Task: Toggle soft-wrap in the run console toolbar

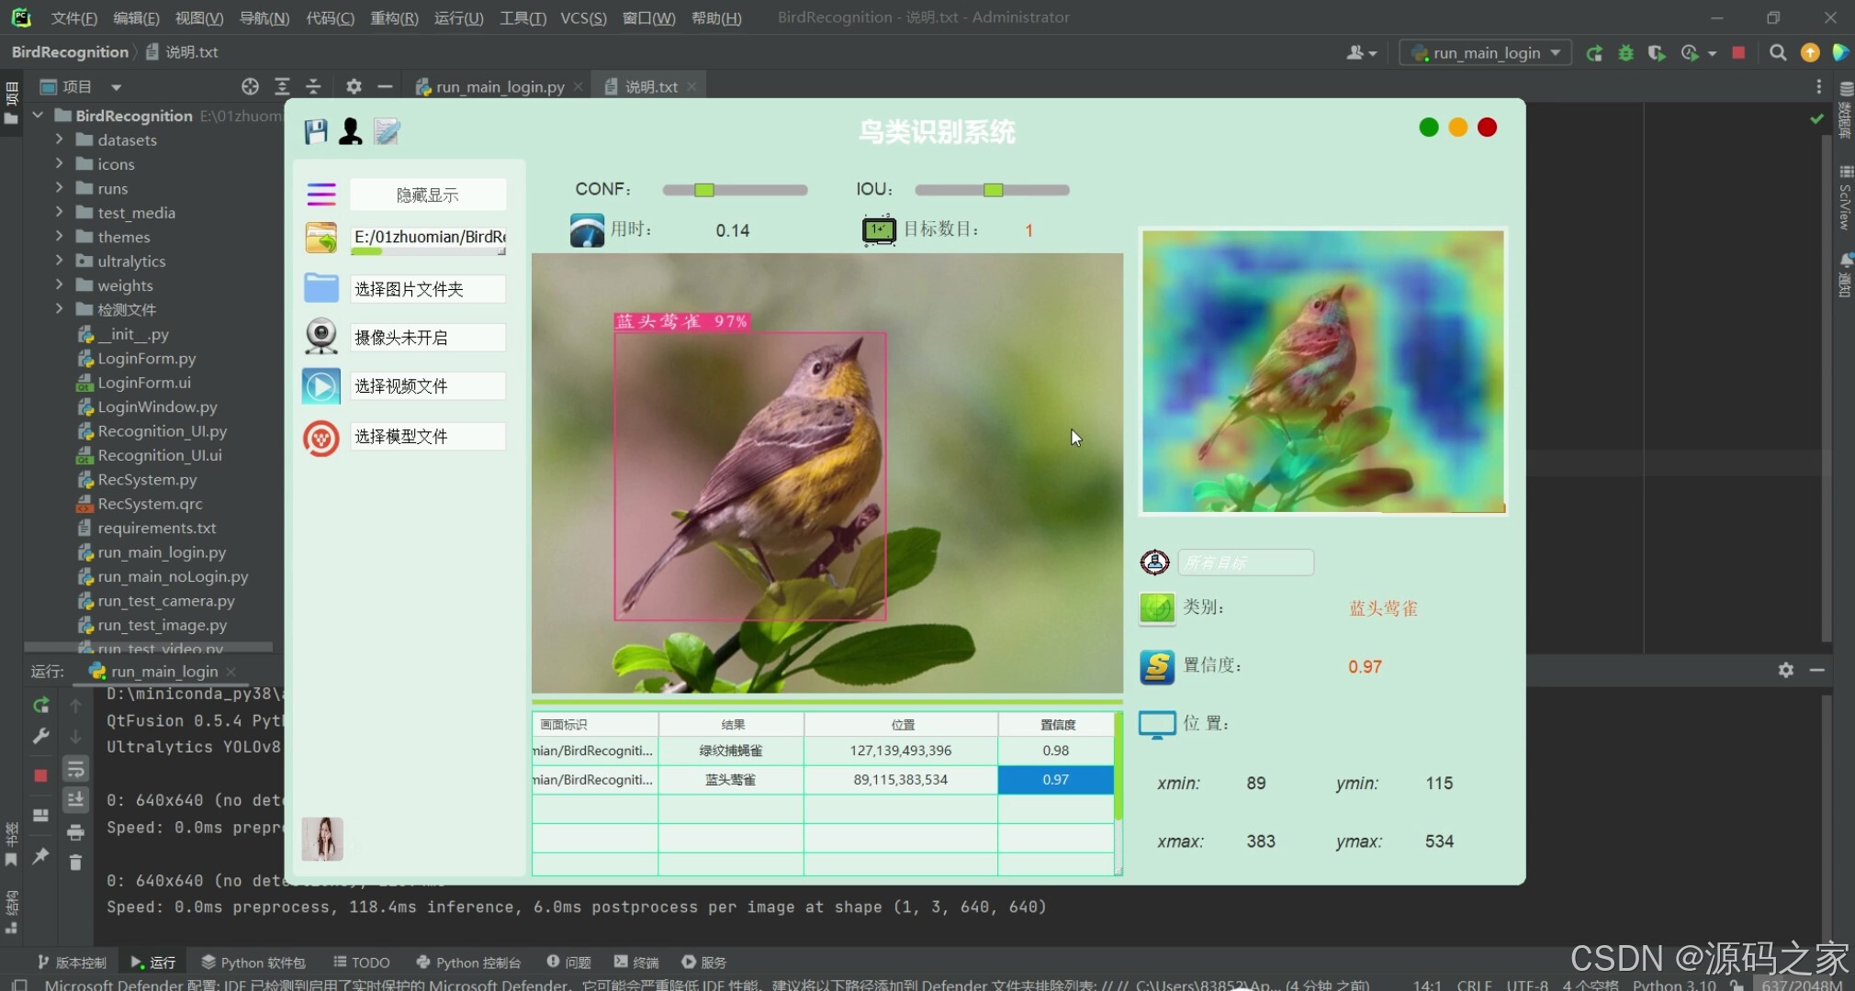Action: pos(75,769)
